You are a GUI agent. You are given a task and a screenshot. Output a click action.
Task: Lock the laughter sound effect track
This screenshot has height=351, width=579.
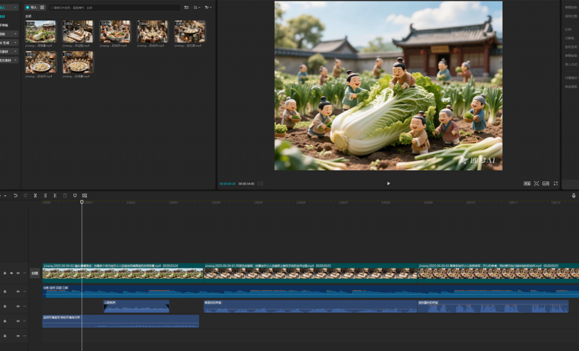click(5, 306)
